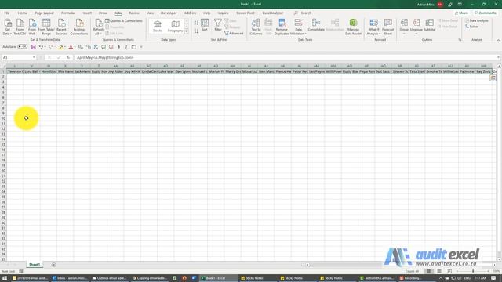
Task: Expand the Name Box dropdown
Action: pyautogui.click(x=34, y=57)
